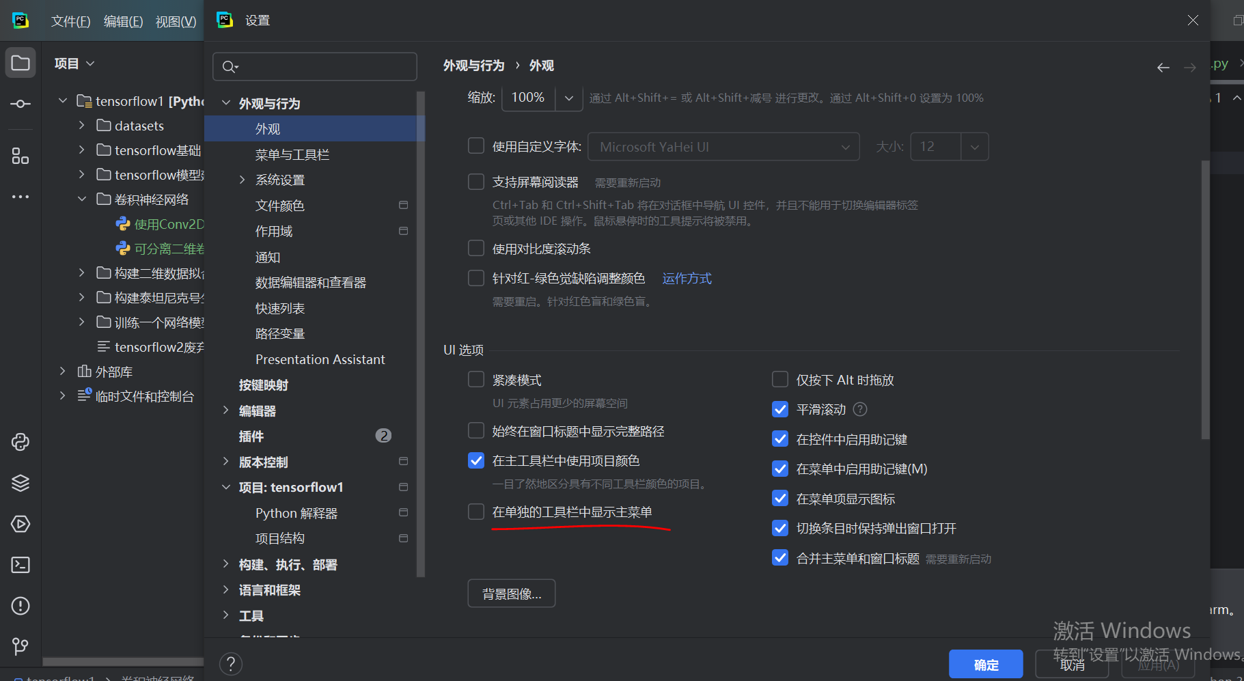The width and height of the screenshot is (1244, 681).
Task: Open the Services run icon in sidebar
Action: click(x=20, y=524)
